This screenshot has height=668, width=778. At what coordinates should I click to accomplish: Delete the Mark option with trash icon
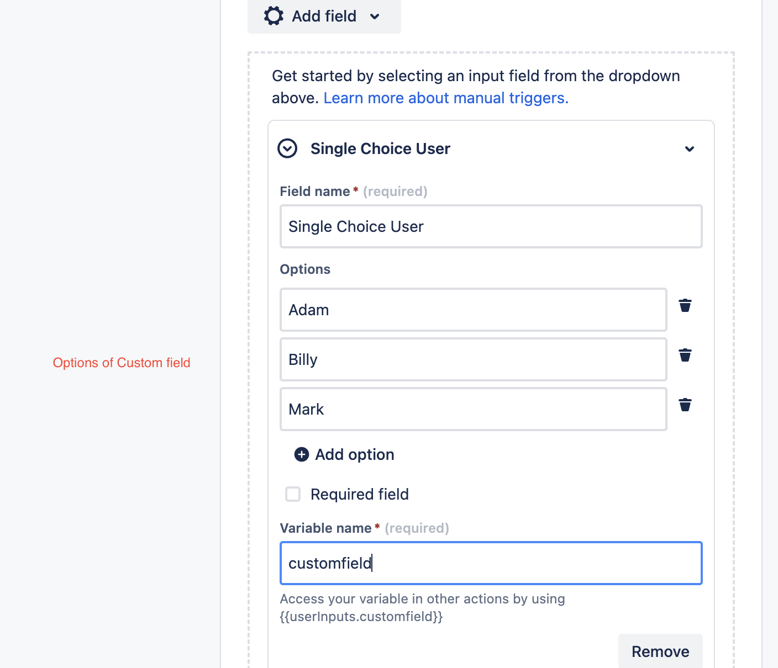(685, 405)
